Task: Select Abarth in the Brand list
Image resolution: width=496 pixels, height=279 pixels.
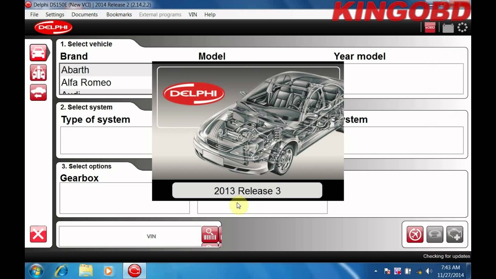Action: click(x=106, y=70)
